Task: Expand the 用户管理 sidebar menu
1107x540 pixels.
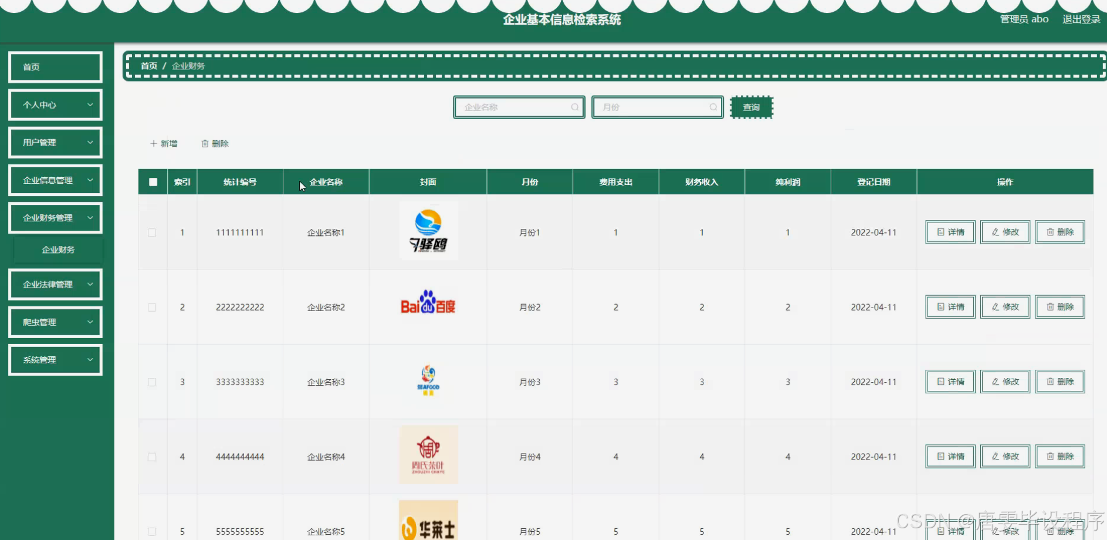Action: click(55, 143)
